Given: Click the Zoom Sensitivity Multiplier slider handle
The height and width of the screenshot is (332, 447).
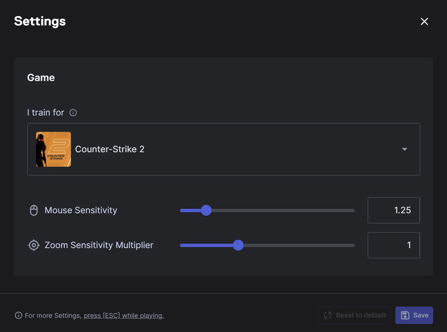Looking at the screenshot, I should (238, 245).
